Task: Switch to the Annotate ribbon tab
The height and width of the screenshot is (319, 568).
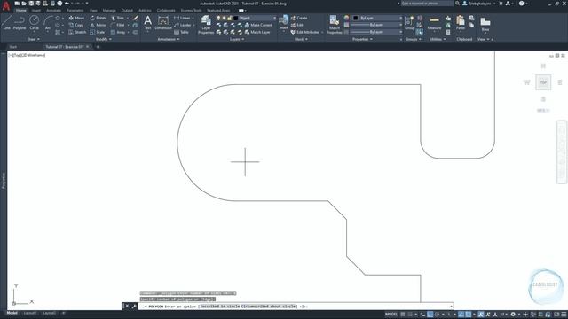Action: click(53, 11)
